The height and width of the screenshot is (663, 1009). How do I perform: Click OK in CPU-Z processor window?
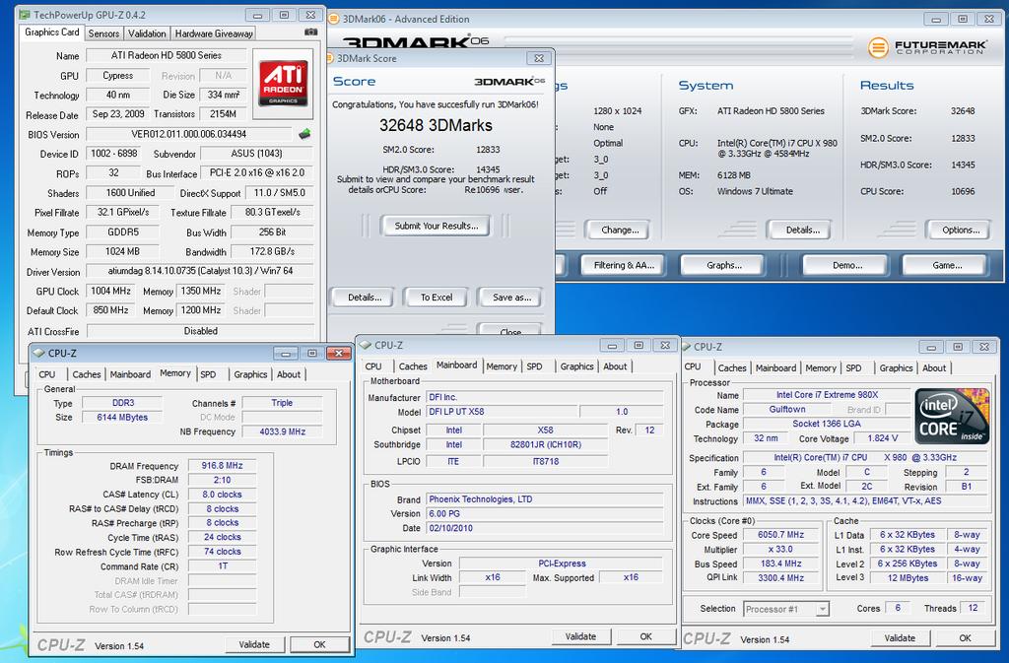(966, 638)
